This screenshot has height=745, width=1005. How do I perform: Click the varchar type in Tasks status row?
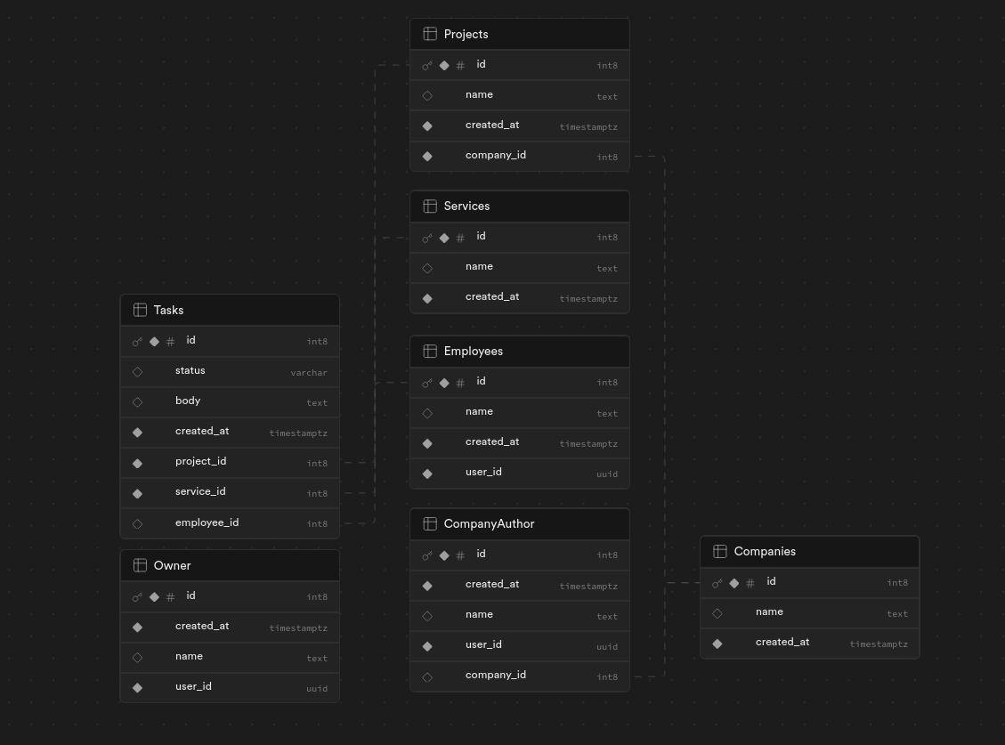pyautogui.click(x=309, y=372)
